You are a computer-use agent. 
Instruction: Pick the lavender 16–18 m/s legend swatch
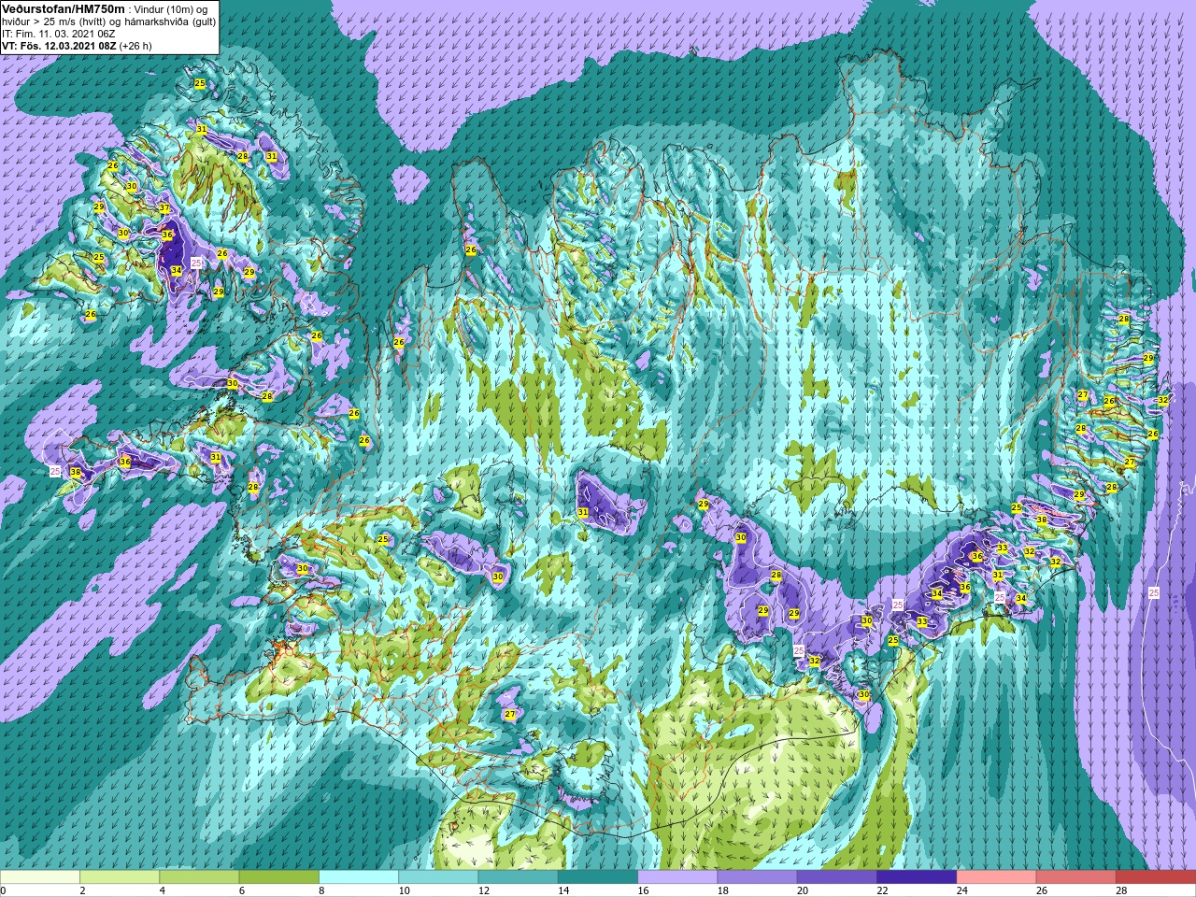click(677, 877)
